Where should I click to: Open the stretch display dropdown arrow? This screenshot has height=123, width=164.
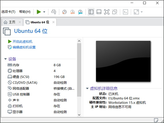tap(142, 12)
